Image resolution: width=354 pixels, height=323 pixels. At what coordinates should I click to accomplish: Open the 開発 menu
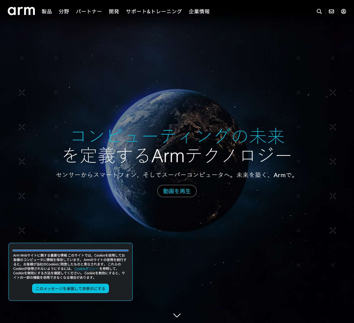pos(114,11)
